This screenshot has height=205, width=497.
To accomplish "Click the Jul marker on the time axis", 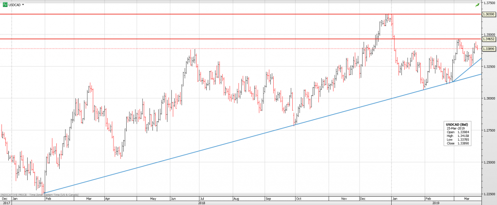I will coord(201,199).
